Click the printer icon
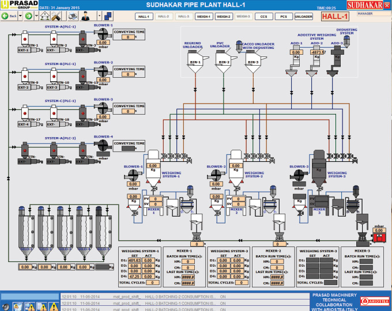This screenshot has width=392, height=311. (73, 16)
